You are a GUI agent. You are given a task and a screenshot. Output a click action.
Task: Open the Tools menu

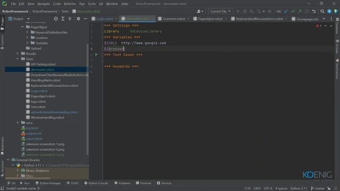(x=92, y=4)
